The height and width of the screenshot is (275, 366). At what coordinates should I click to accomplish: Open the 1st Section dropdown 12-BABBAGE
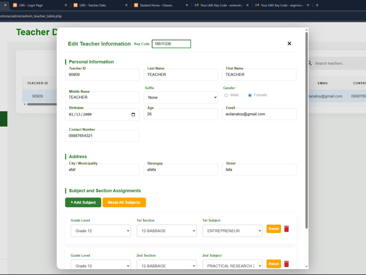[x=167, y=231]
